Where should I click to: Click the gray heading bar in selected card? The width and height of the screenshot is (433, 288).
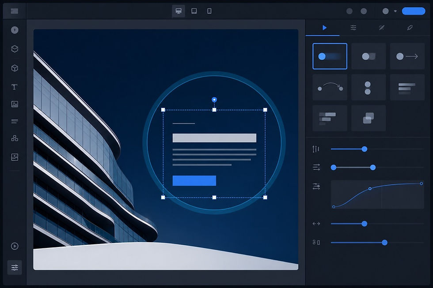214,138
